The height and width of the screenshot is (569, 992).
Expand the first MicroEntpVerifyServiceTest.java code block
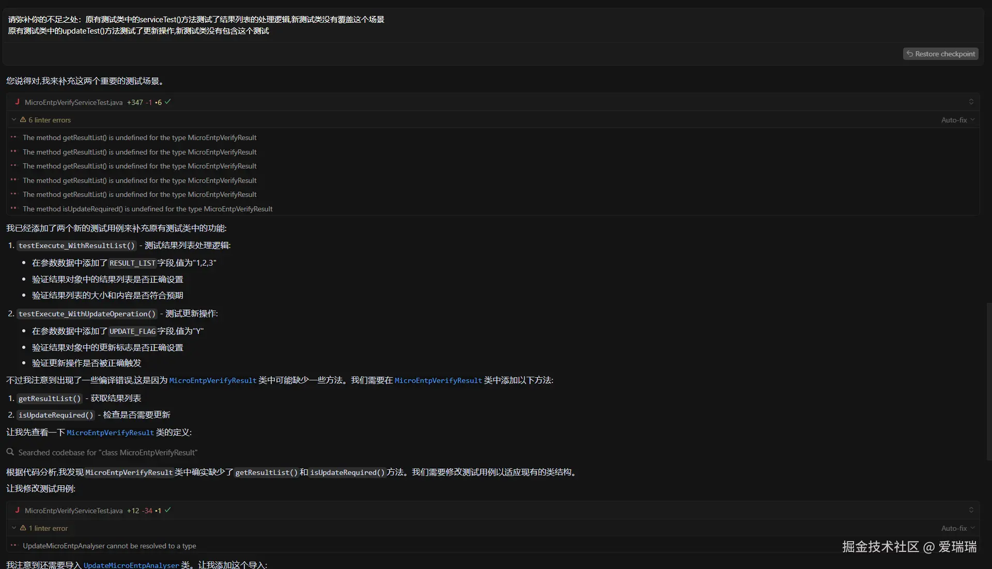point(971,102)
